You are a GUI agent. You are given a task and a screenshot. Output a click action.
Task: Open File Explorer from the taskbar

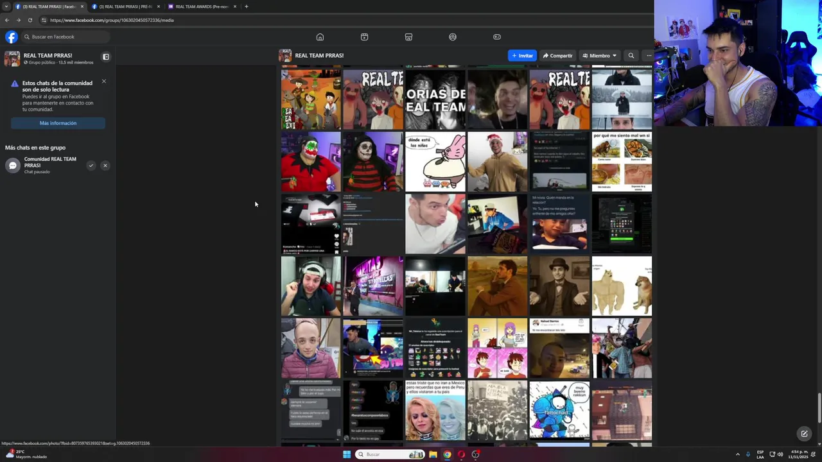(433, 454)
